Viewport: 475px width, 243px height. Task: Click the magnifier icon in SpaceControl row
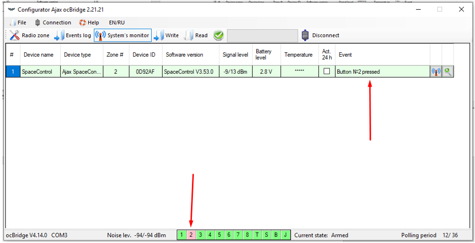(x=448, y=72)
